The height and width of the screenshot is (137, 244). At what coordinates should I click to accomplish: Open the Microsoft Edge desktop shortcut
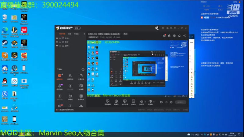tap(5, 32)
